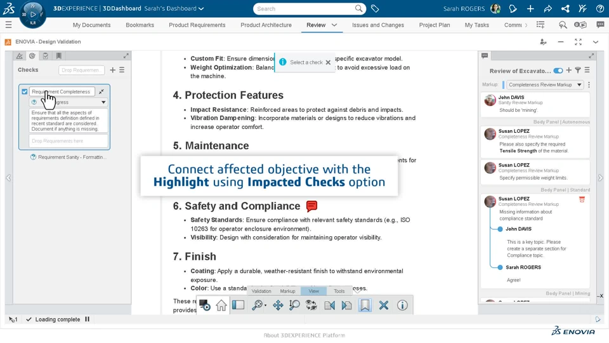Viewport: 609px width, 343px height.
Task: Click in the top Search field
Action: (x=304, y=8)
